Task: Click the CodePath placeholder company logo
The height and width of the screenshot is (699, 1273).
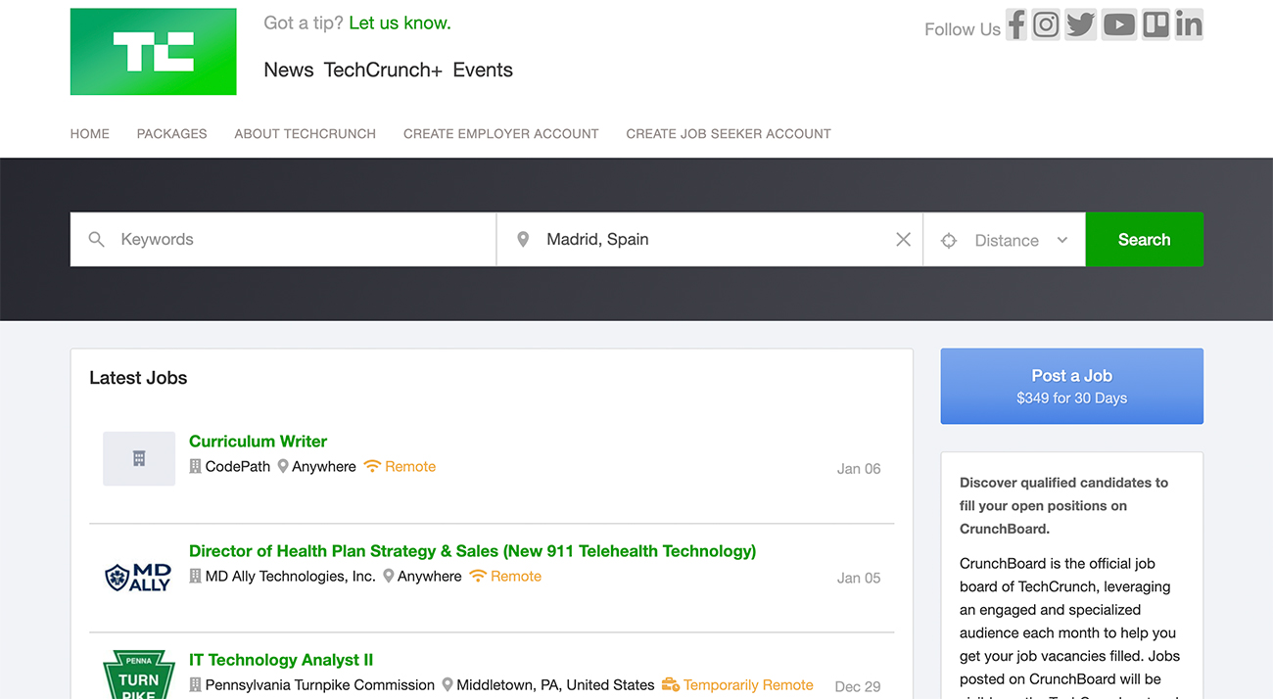Action: pyautogui.click(x=139, y=458)
